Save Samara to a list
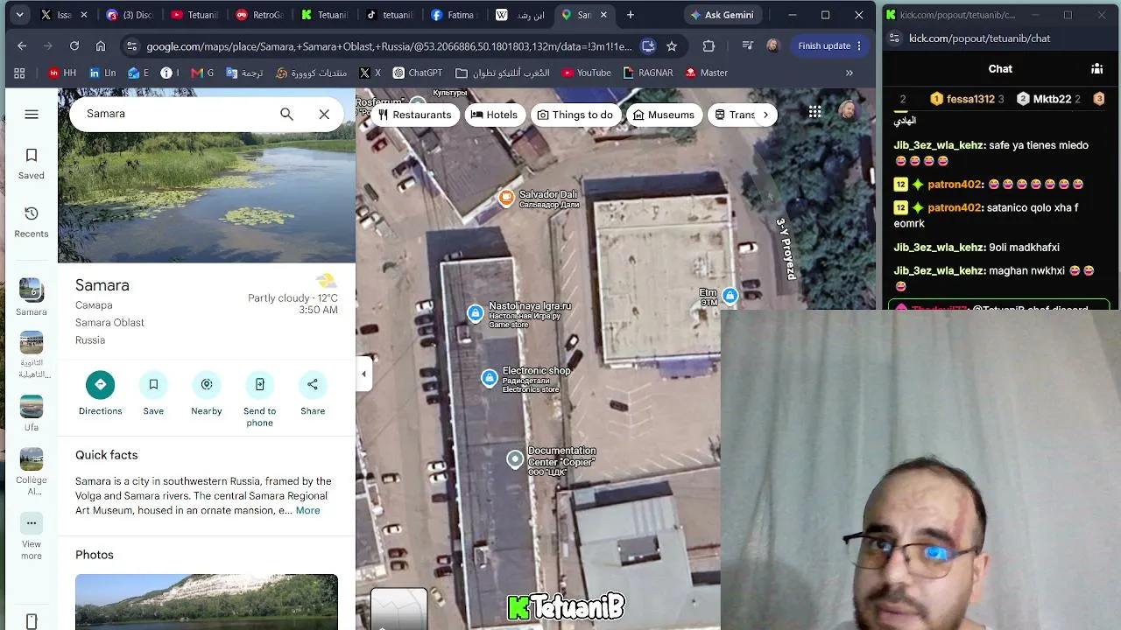 [153, 393]
